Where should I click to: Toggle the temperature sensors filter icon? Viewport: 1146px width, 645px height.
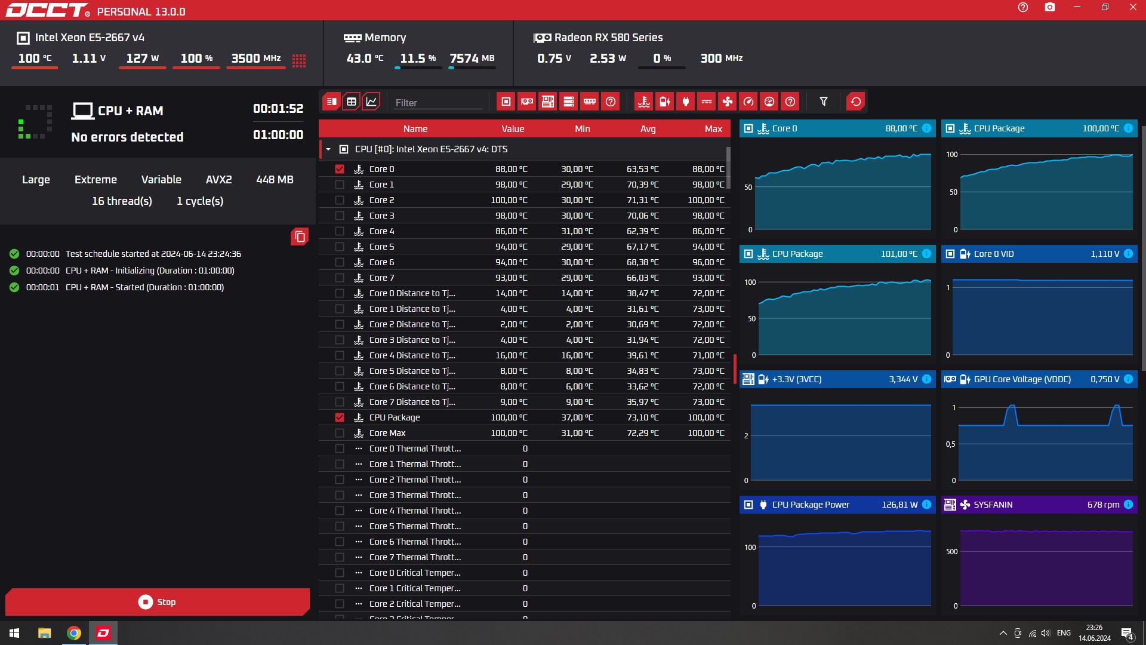[643, 102]
